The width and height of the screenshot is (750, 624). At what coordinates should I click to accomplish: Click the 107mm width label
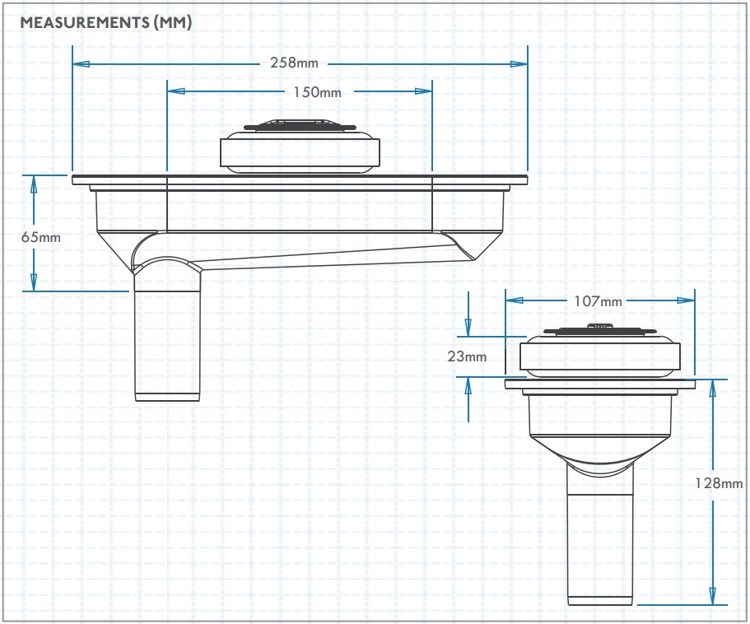[598, 301]
